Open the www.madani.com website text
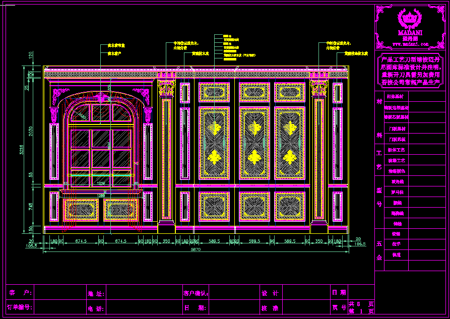The width and height of the screenshot is (450, 319). click(x=410, y=44)
